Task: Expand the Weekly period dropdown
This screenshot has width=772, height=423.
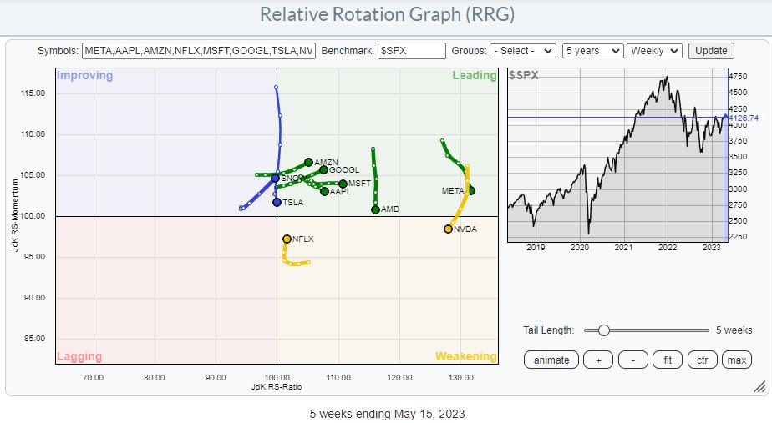Action: tap(655, 51)
